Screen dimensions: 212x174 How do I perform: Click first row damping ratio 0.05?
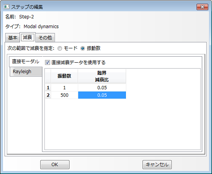click(x=102, y=88)
